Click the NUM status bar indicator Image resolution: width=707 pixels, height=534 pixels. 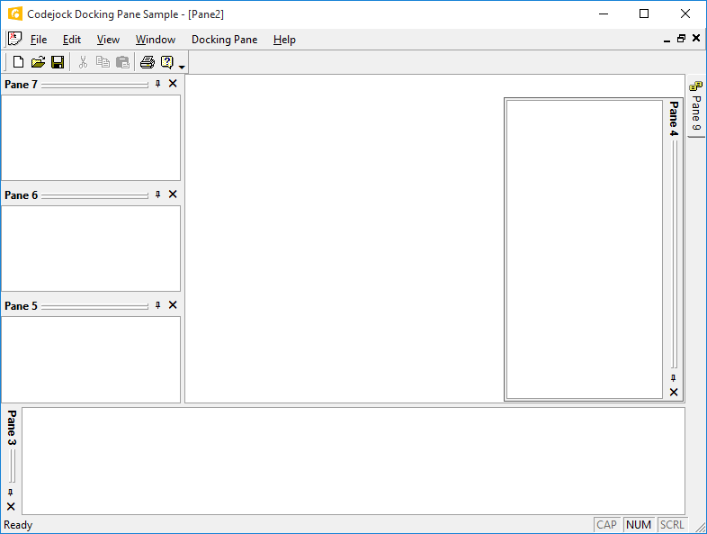point(639,524)
